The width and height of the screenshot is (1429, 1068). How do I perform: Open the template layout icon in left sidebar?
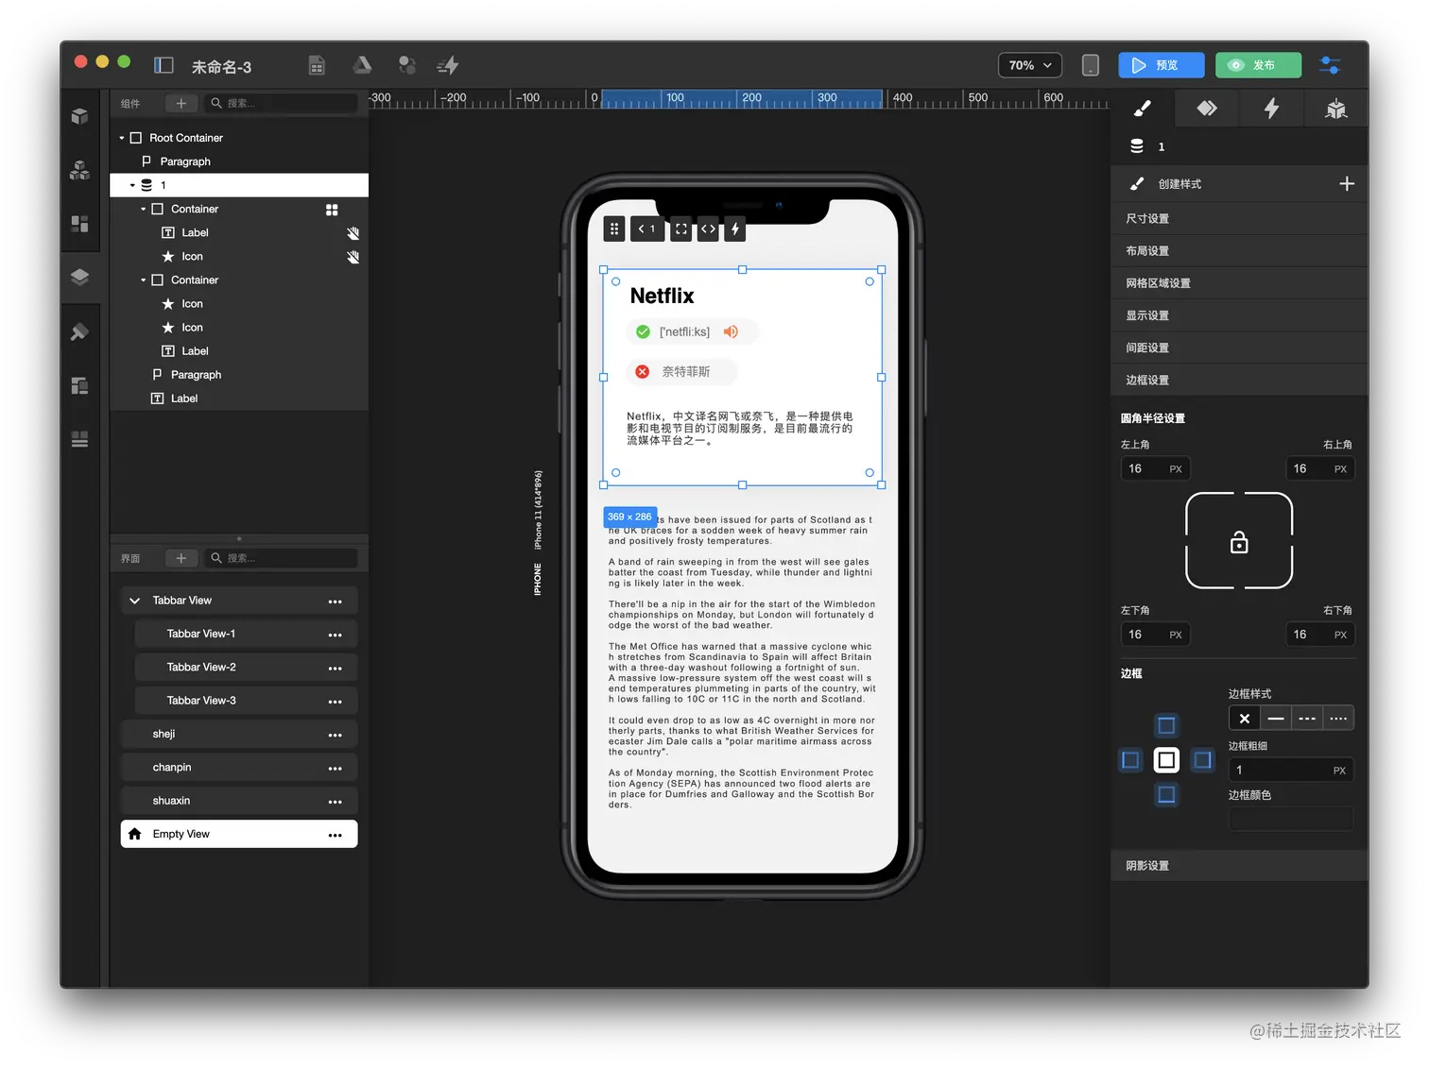pyautogui.click(x=80, y=385)
